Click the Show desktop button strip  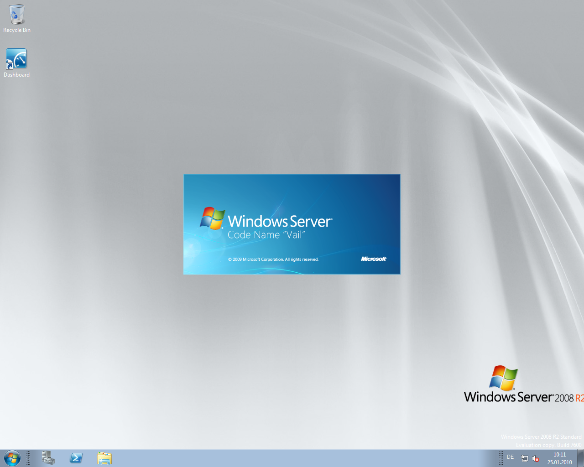point(580,458)
